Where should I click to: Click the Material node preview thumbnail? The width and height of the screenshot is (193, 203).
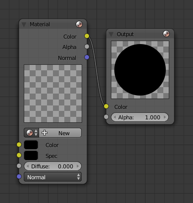(x=53, y=94)
